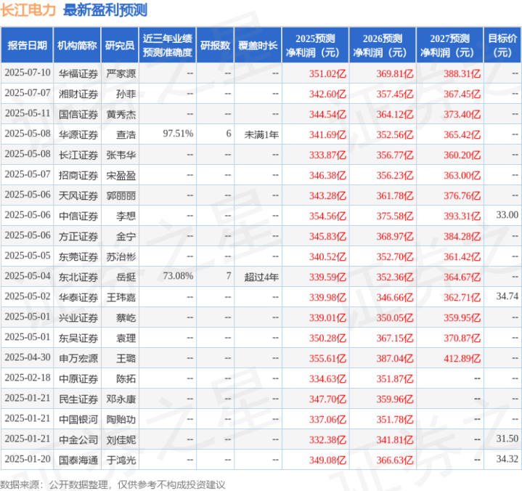This screenshot has width=522, height=491.
Task: Click the 387.04亿 profit value
Action: pyautogui.click(x=395, y=358)
